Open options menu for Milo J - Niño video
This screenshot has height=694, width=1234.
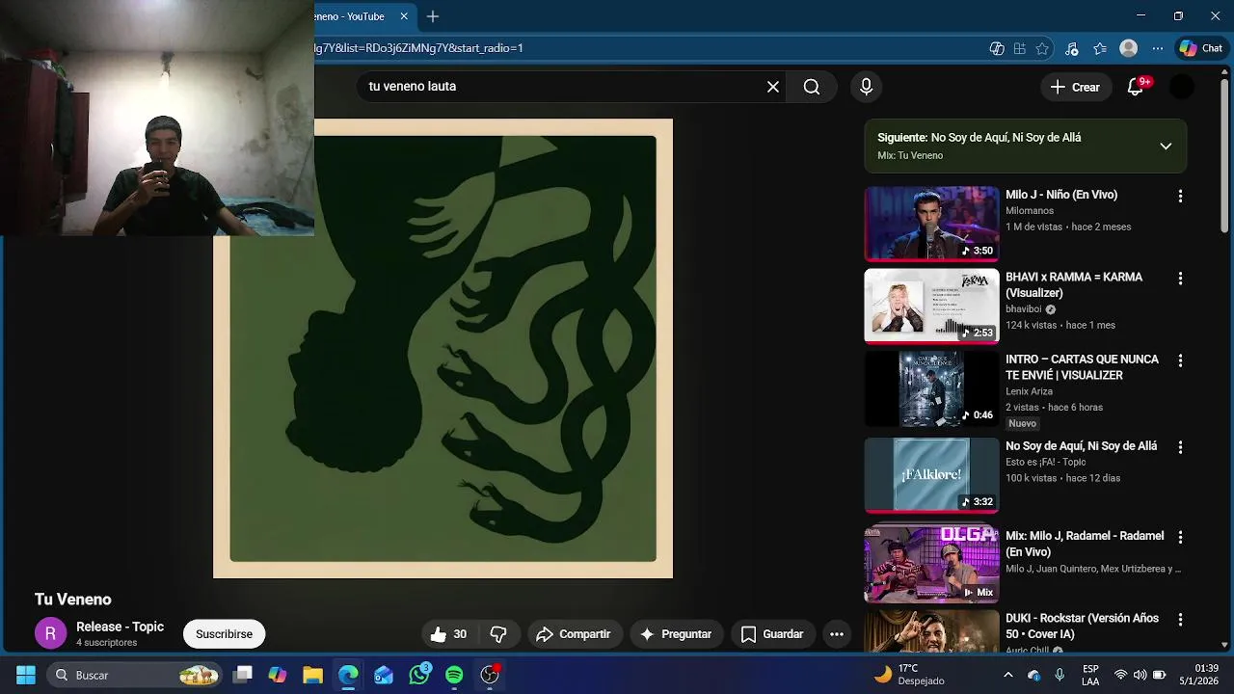(1180, 196)
